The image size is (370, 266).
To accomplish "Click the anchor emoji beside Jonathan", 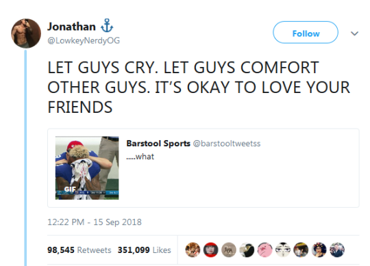I will point(107,25).
